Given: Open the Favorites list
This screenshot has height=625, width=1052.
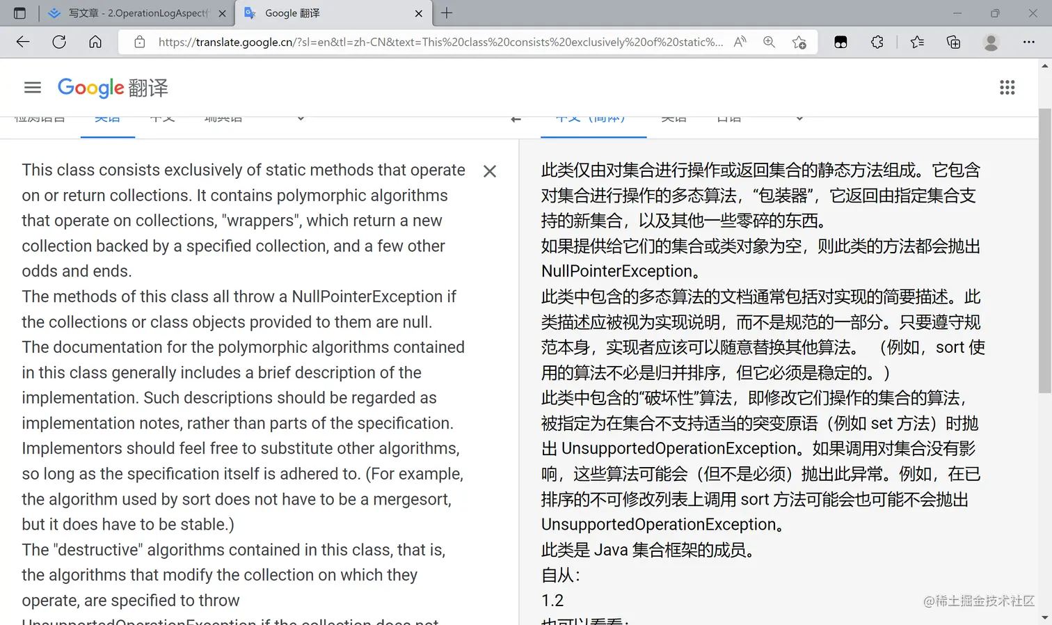Looking at the screenshot, I should [x=917, y=42].
